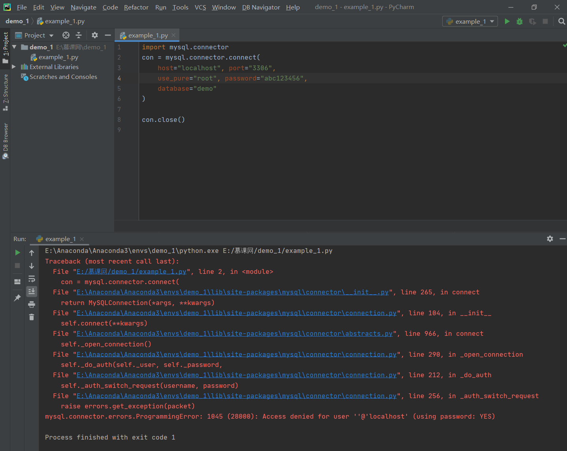
Task: Click example_1.py breadcrumb in navigation bar
Action: coord(61,21)
